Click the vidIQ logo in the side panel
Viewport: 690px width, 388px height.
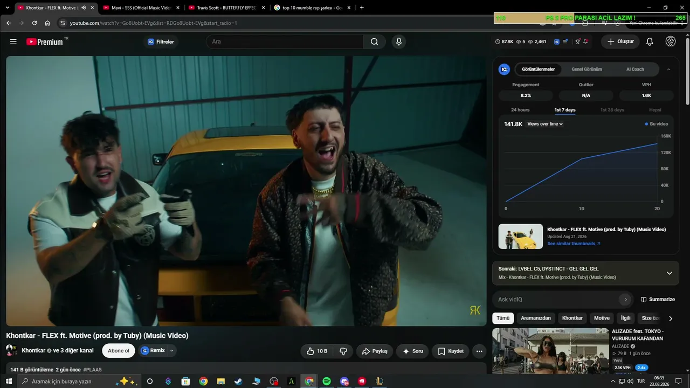504,69
